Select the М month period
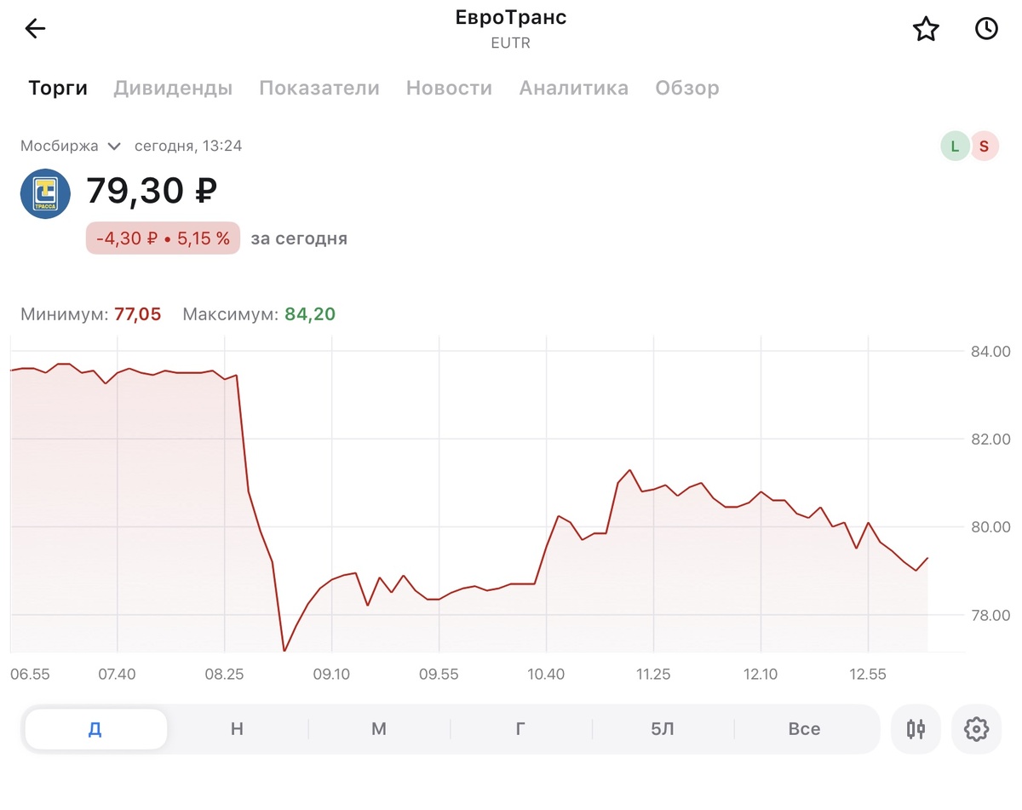This screenshot has width=1022, height=810. tap(379, 729)
